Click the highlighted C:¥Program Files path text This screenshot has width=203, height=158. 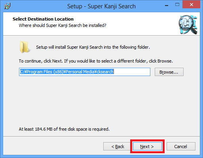click(x=67, y=72)
